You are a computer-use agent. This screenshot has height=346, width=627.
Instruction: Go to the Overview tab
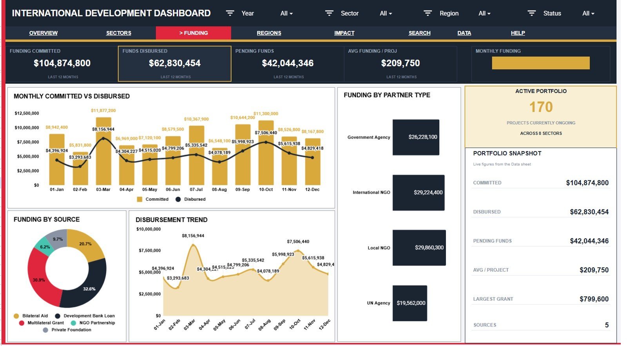point(43,33)
